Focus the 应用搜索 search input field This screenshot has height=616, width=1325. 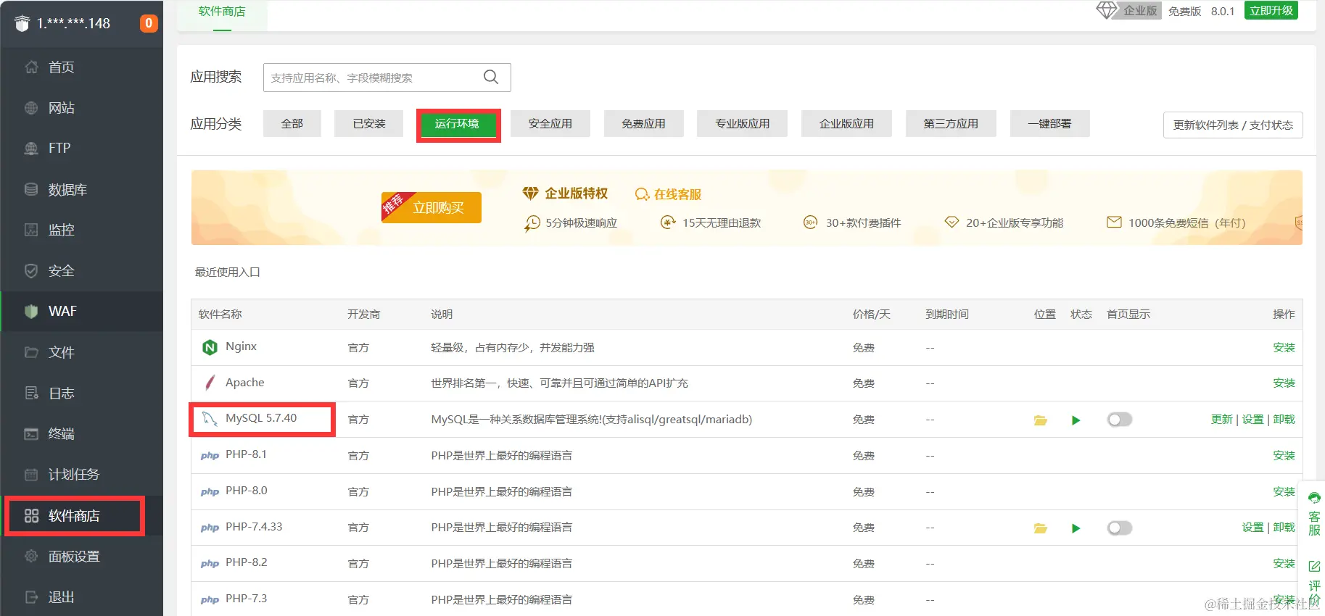387,78
